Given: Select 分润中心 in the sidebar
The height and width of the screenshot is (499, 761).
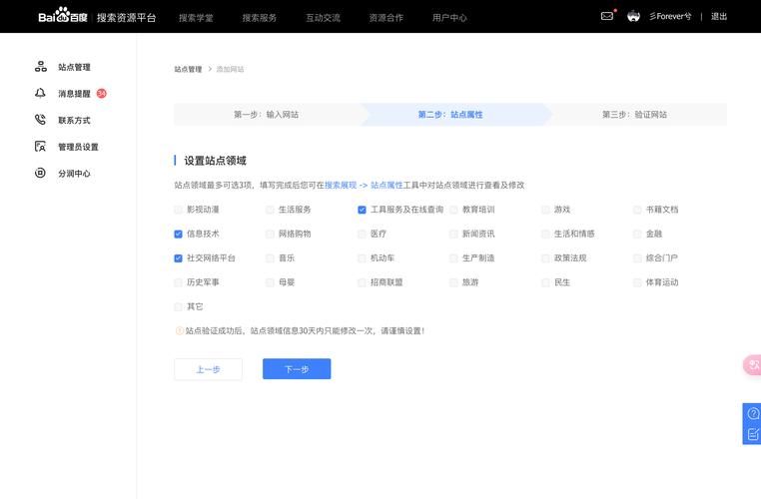Looking at the screenshot, I should click(x=74, y=174).
